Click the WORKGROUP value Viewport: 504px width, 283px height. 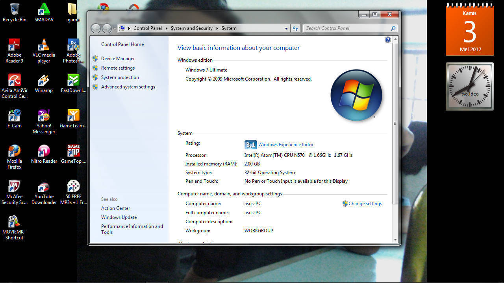click(259, 231)
